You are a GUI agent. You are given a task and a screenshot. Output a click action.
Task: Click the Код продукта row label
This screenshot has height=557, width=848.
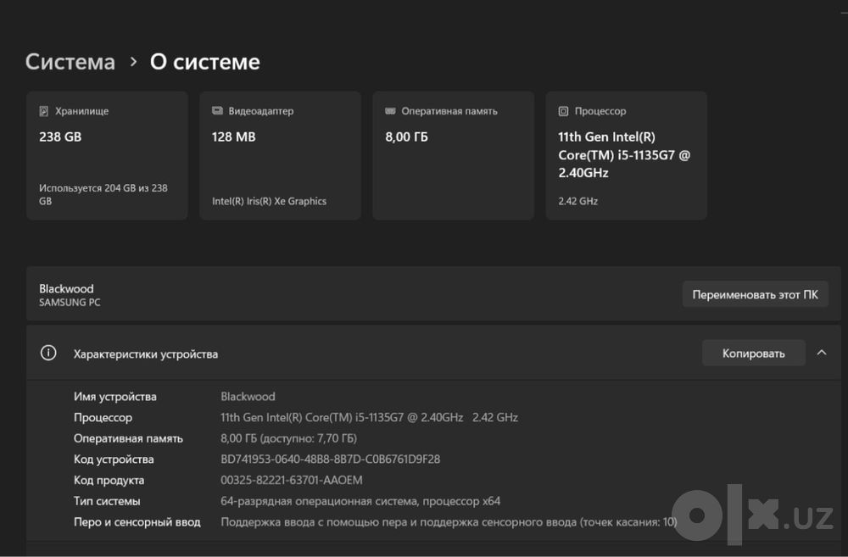tap(109, 480)
